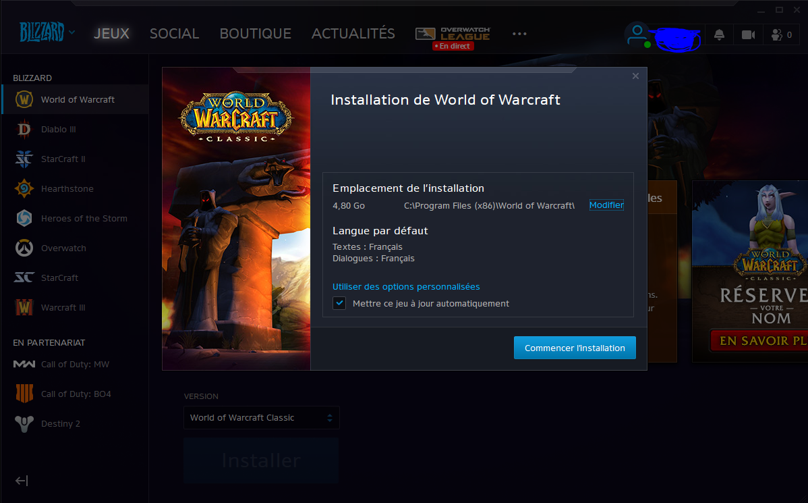Go to the BOUTIQUE tab

[x=255, y=34]
